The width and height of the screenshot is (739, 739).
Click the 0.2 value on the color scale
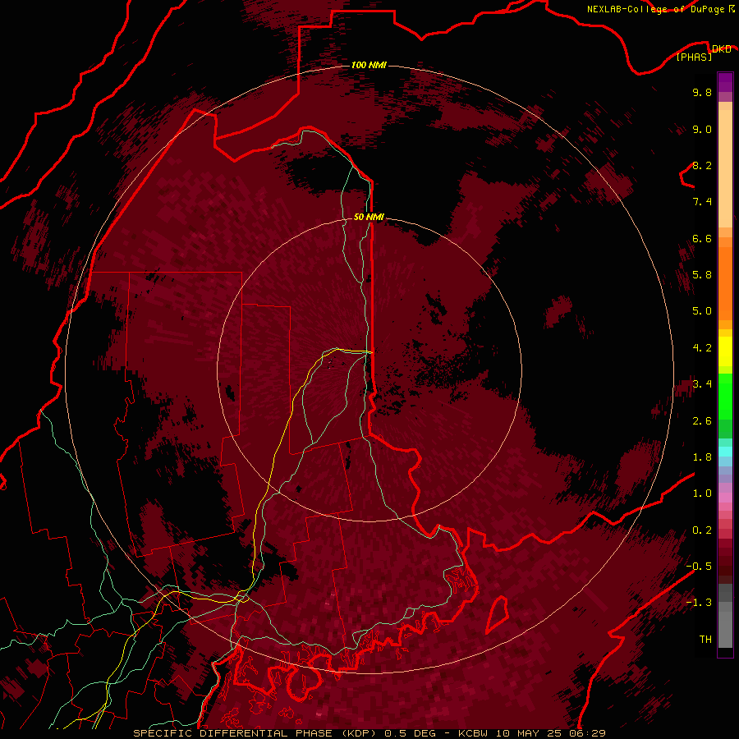(x=702, y=530)
